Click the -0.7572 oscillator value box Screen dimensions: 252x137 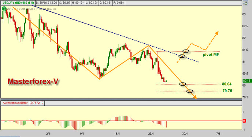(x=35, y=103)
